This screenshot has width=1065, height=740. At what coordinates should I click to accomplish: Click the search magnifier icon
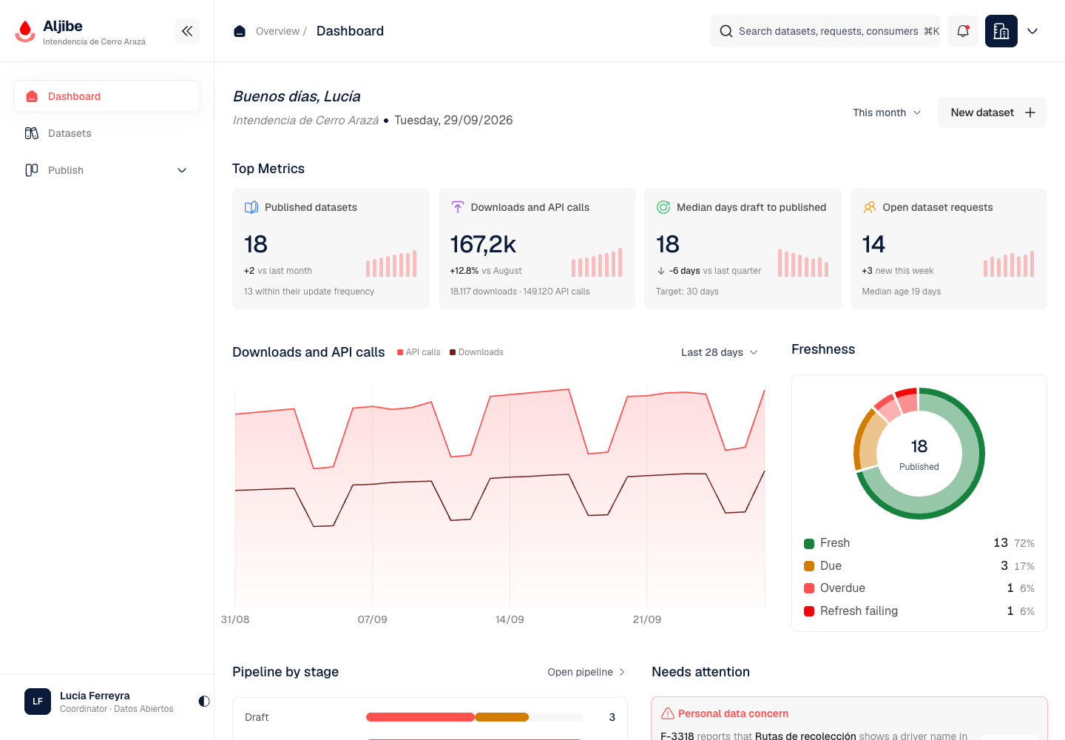[x=726, y=31]
